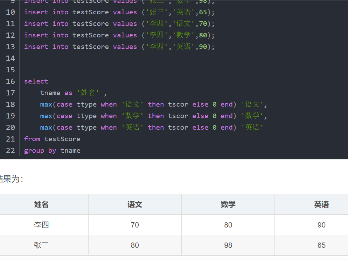Viewport: 348px width, 260px height.
Task: Click line number 13 in the gutter
Action: point(11,46)
